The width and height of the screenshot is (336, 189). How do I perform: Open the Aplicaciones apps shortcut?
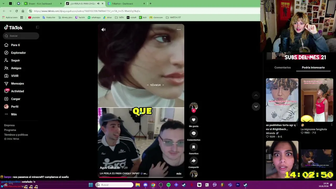[x=10, y=18]
